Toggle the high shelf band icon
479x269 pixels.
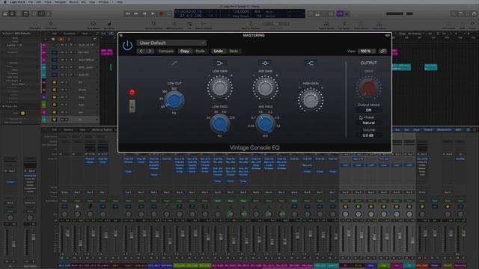click(311, 63)
